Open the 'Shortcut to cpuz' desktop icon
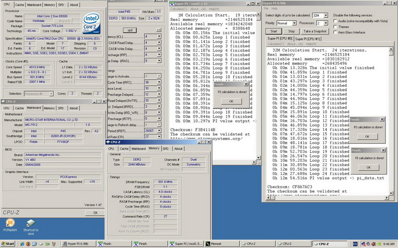The image size is (398, 248). pos(30,223)
